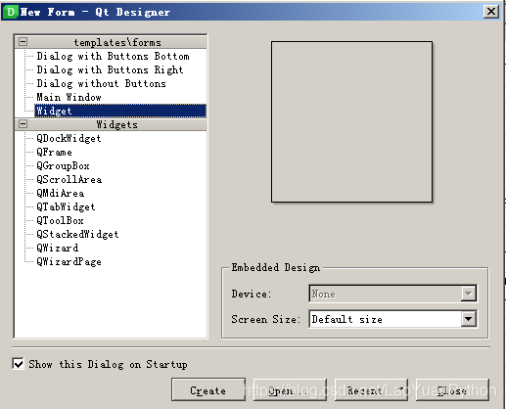Select the highlighted Widget template
506x409 pixels.
point(120,111)
